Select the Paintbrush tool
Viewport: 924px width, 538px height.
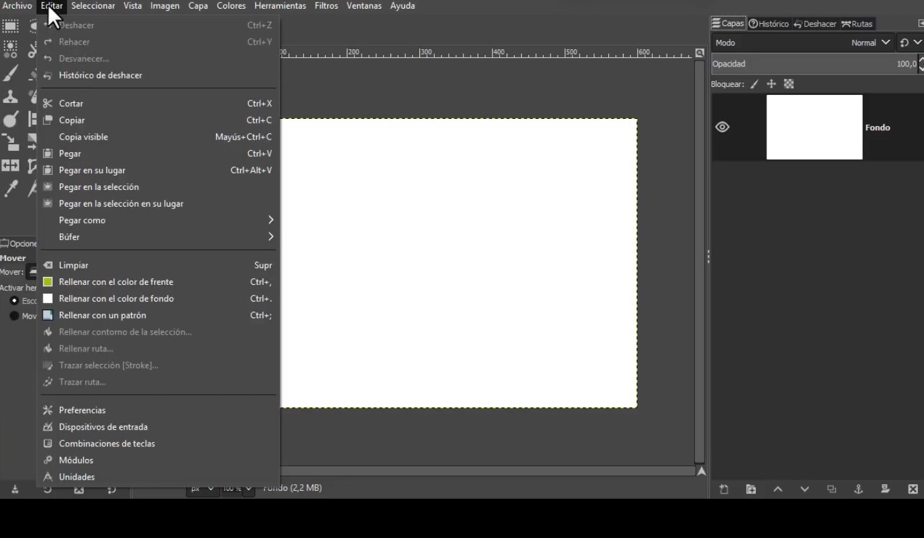pos(10,73)
